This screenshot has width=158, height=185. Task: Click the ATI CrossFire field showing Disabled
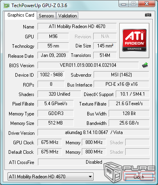pyautogui.click(x=94, y=162)
